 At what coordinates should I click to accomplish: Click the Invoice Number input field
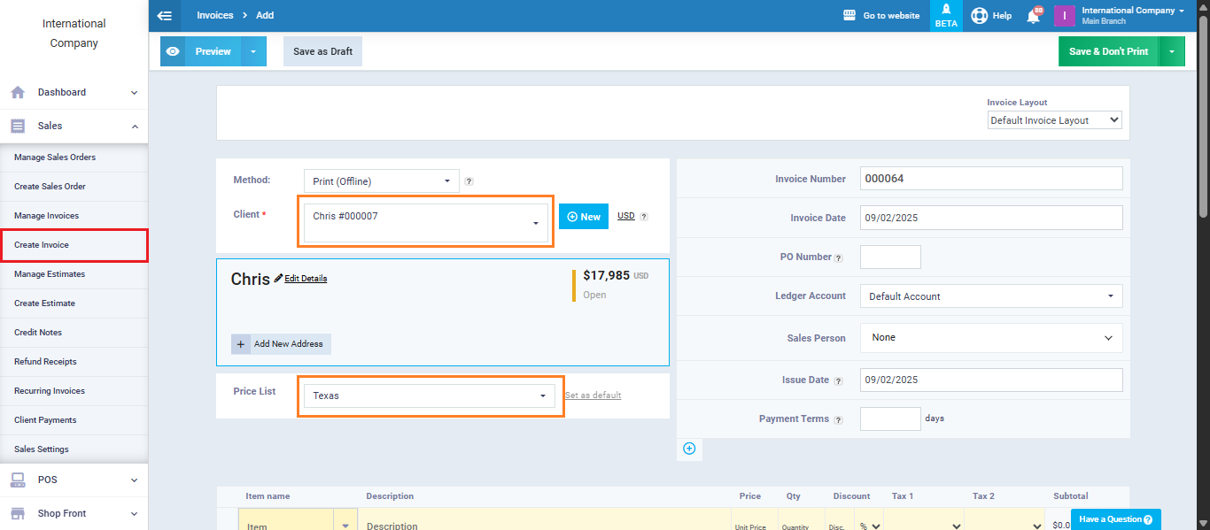tap(991, 179)
